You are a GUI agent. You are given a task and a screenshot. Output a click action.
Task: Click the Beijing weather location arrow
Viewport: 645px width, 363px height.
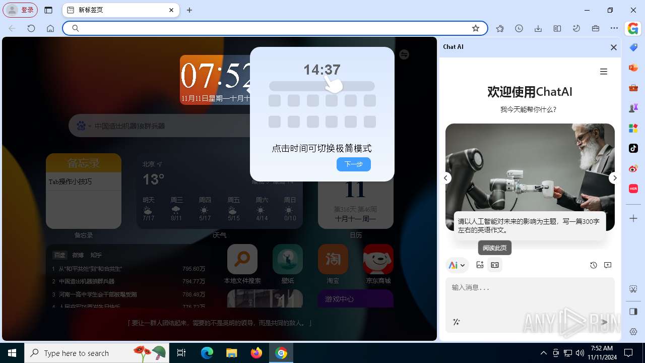(x=160, y=164)
